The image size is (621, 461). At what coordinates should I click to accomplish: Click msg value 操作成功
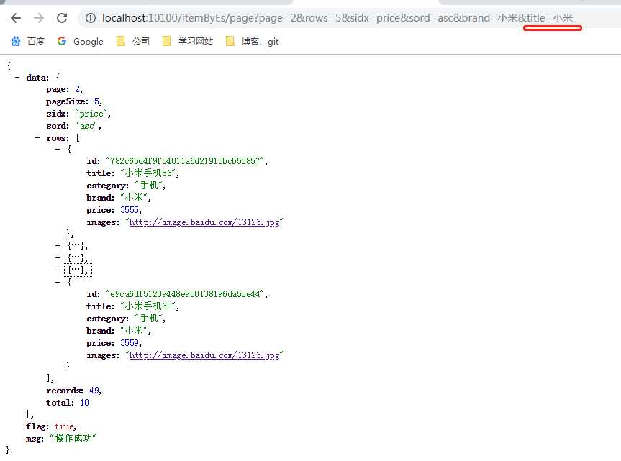click(x=73, y=438)
